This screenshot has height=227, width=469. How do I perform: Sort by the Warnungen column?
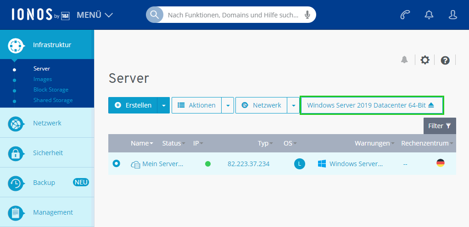[374, 144]
